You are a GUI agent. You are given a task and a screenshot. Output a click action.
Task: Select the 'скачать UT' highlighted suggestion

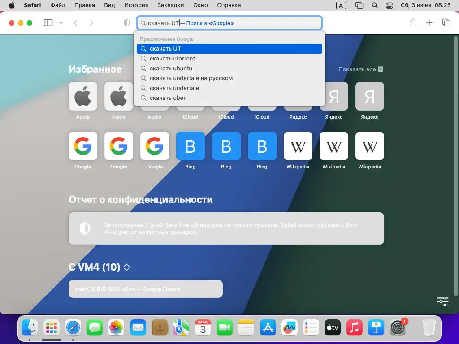pos(229,48)
